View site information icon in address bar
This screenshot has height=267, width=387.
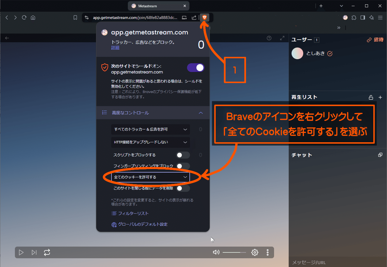click(x=87, y=17)
